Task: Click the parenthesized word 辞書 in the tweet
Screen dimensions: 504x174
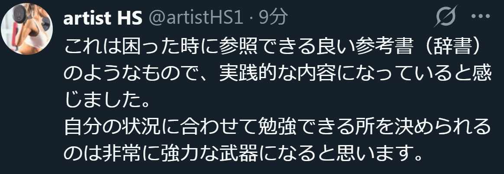Action: click(453, 47)
